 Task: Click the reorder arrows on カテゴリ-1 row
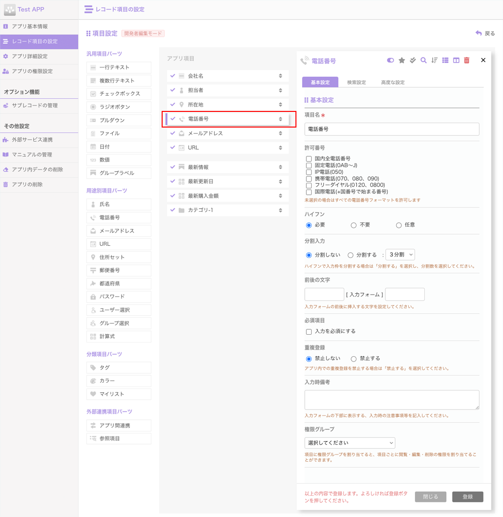click(280, 210)
